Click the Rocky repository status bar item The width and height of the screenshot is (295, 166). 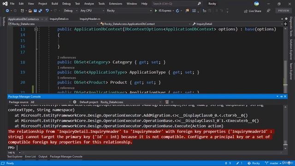[x=254, y=163]
